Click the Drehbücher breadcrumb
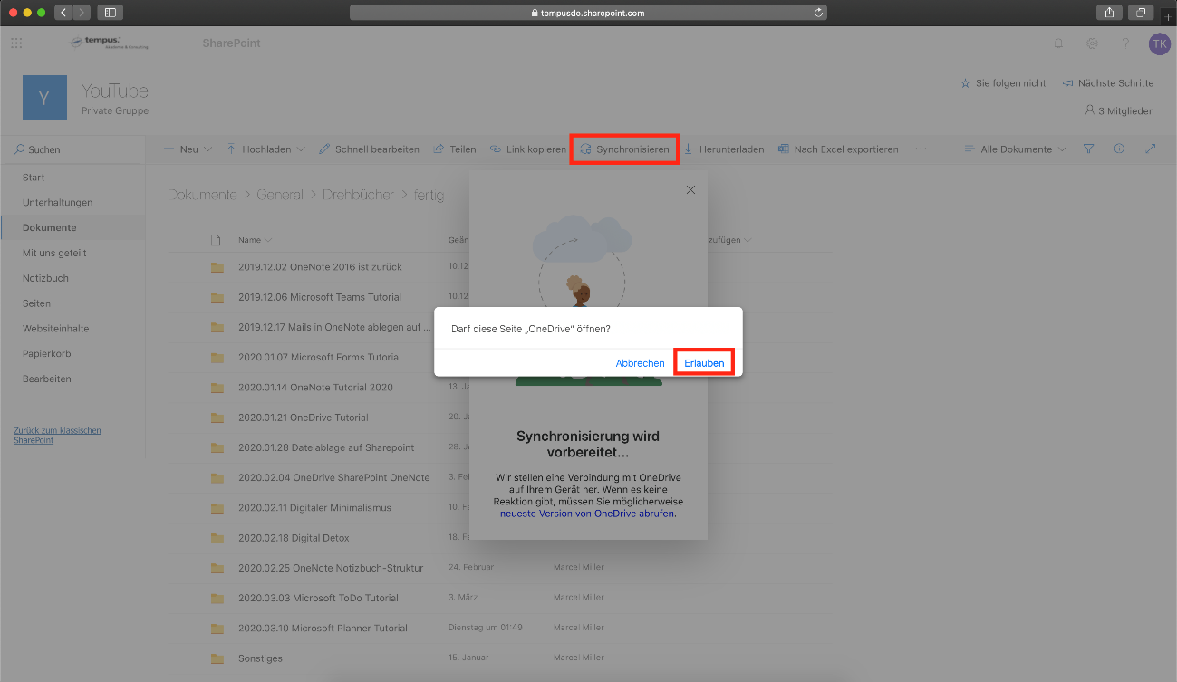Image resolution: width=1177 pixels, height=682 pixels. [361, 195]
